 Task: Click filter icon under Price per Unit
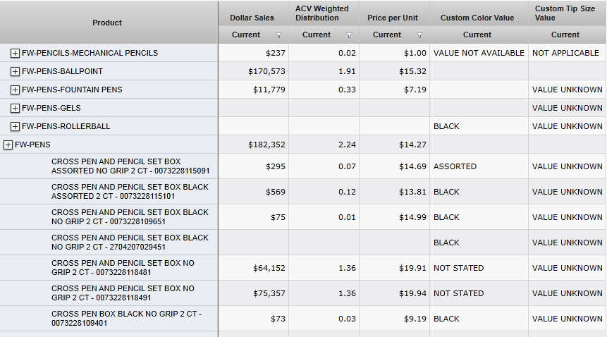(x=419, y=35)
